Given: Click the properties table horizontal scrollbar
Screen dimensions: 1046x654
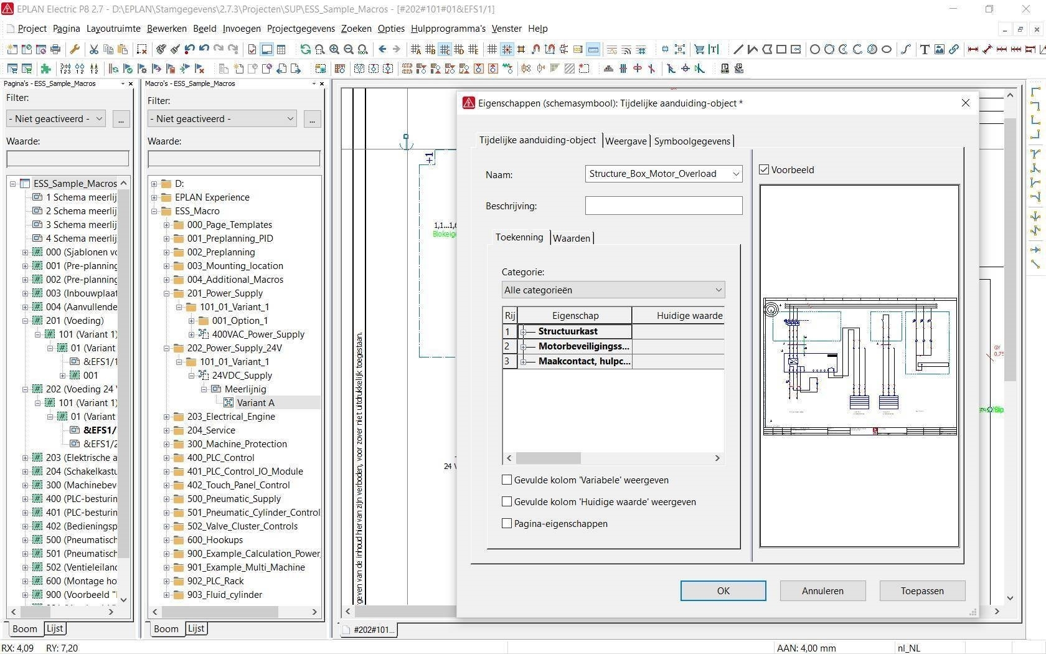Looking at the screenshot, I should [x=613, y=458].
